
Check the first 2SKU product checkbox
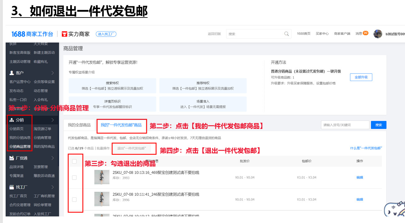click(75, 177)
